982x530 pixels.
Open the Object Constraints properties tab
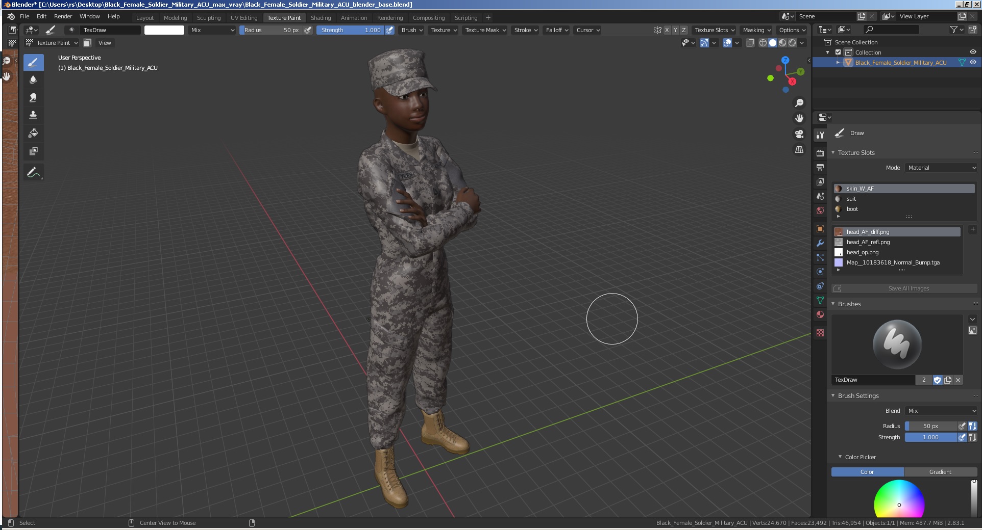[x=820, y=286]
